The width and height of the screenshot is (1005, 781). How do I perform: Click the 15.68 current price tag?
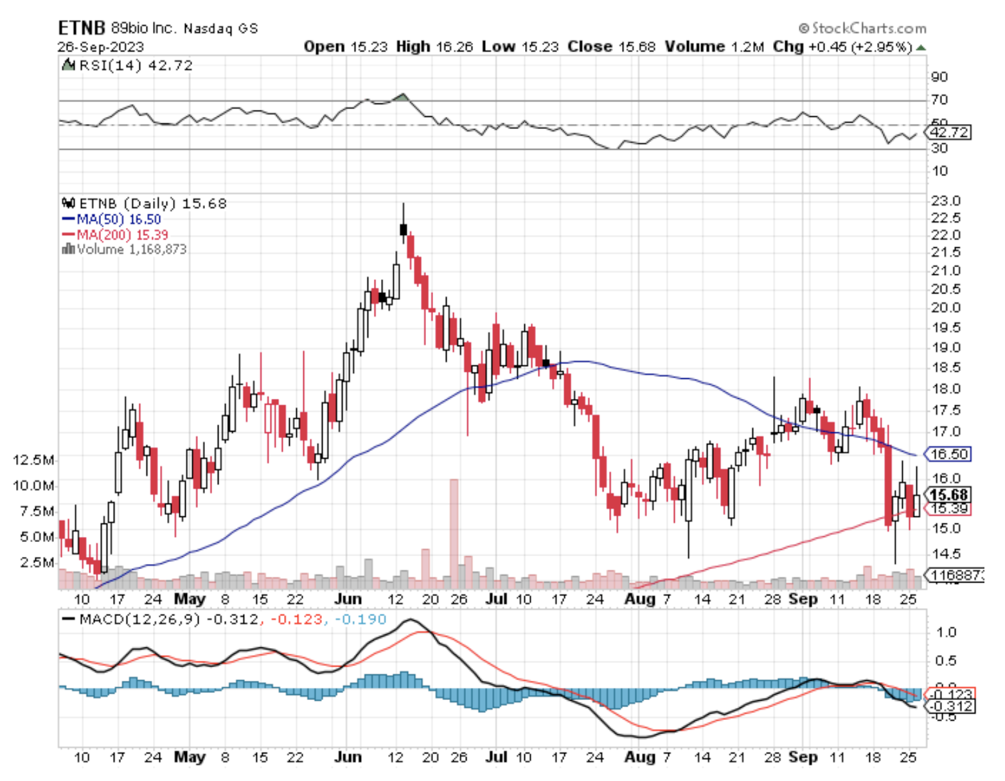click(948, 495)
